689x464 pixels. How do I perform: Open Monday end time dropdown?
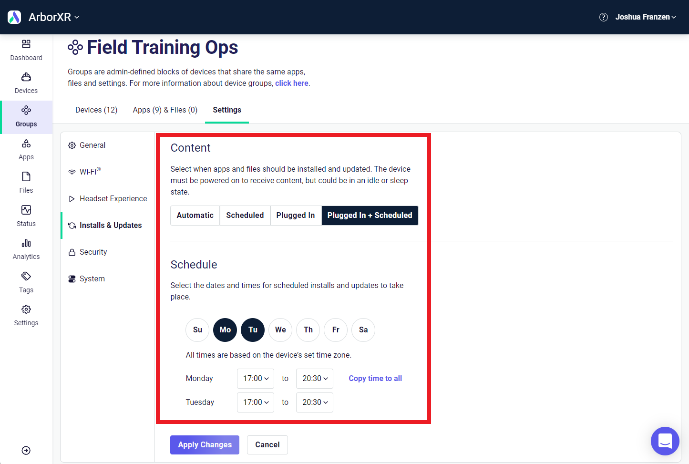[315, 379]
